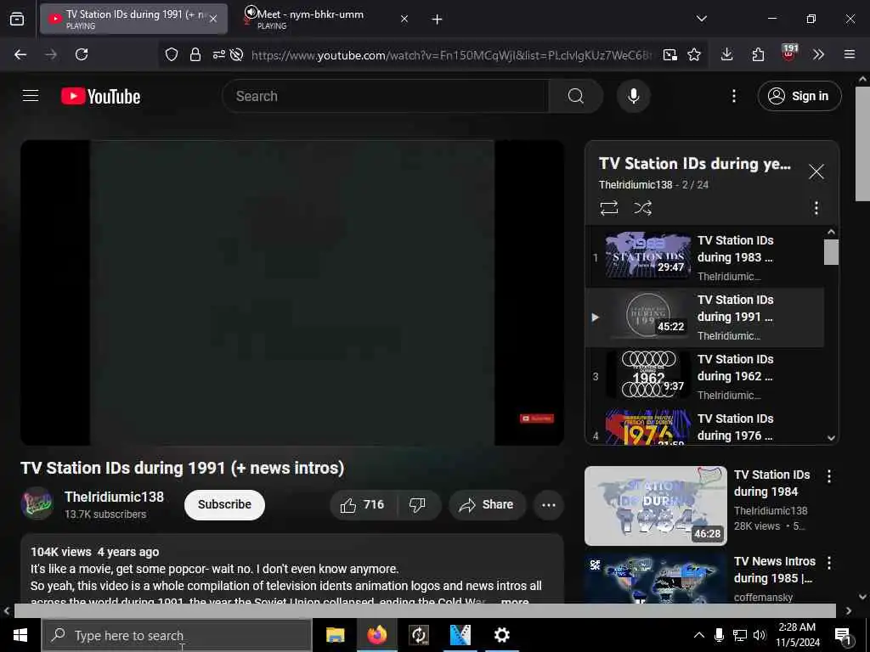Open picture-in-picture from address bar

pos(670,54)
